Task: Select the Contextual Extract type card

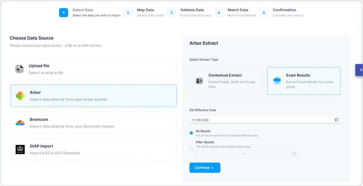Action: 226,81
